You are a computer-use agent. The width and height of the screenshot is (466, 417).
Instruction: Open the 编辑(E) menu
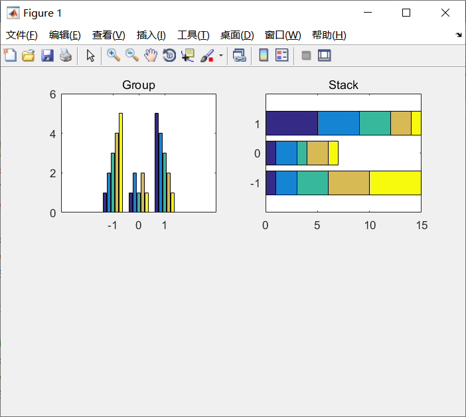pos(65,35)
